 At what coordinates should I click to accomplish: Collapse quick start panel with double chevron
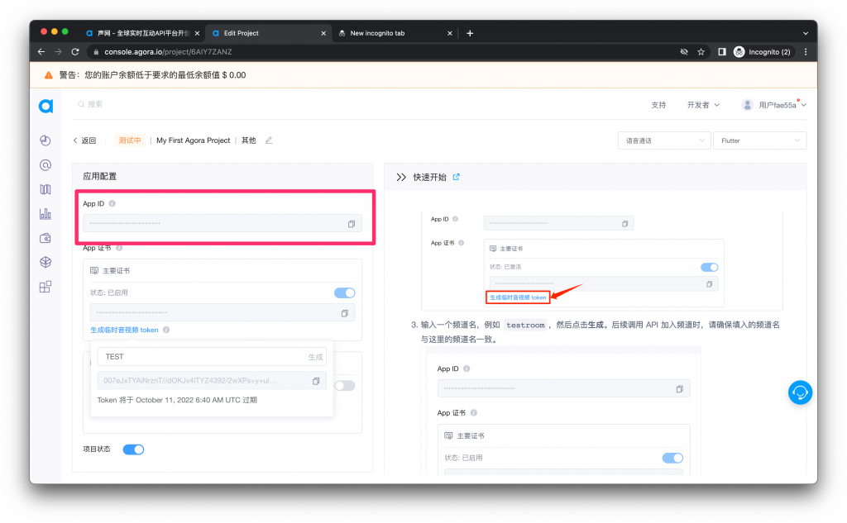401,177
